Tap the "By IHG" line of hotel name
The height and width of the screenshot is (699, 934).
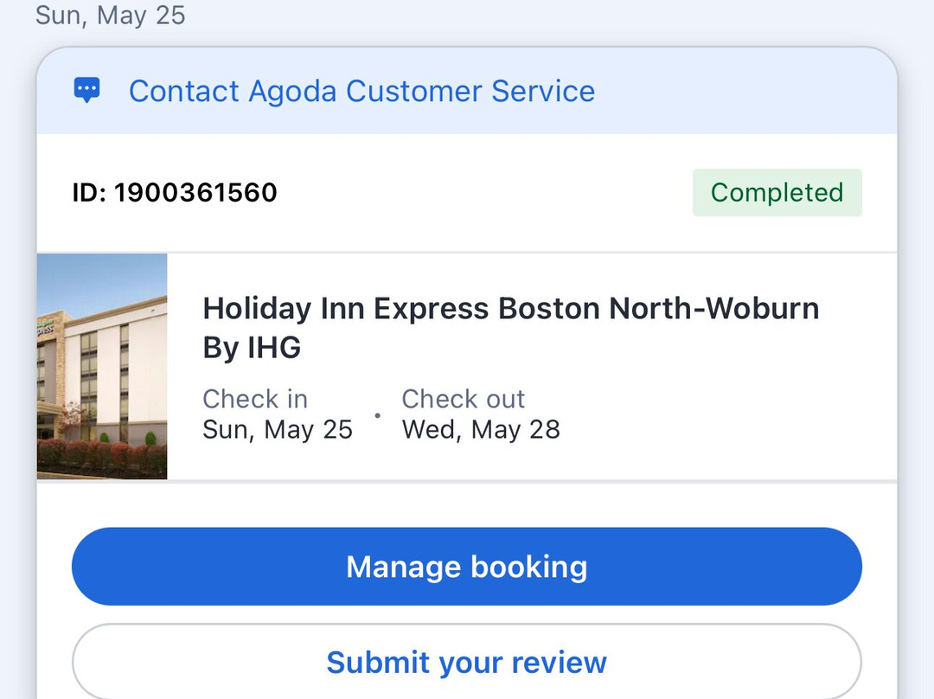pos(252,348)
